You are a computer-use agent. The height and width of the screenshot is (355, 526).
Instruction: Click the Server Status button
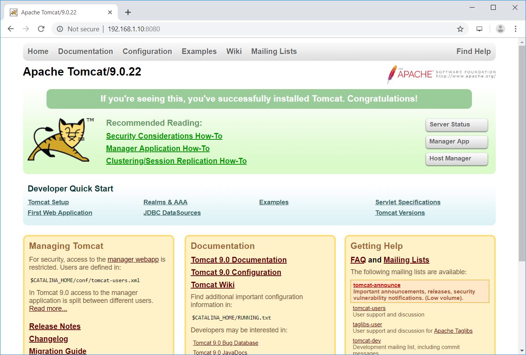click(x=456, y=125)
